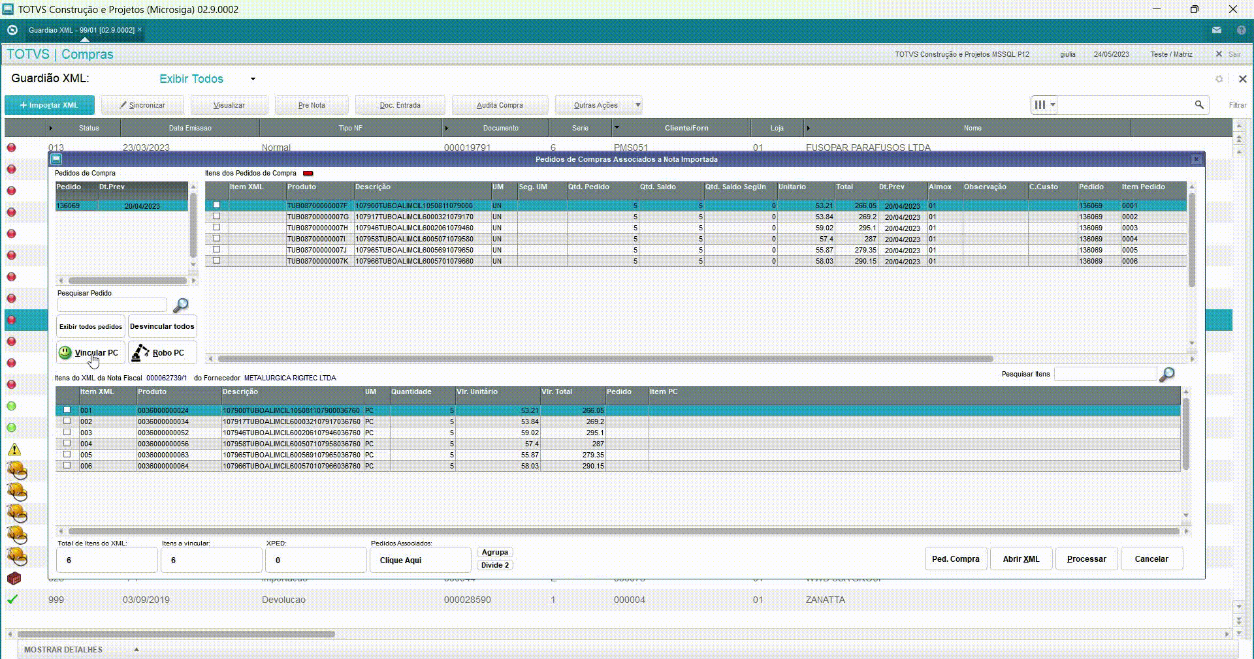
Task: Open the Guardiao XML - 99/01 tab
Action: point(82,30)
